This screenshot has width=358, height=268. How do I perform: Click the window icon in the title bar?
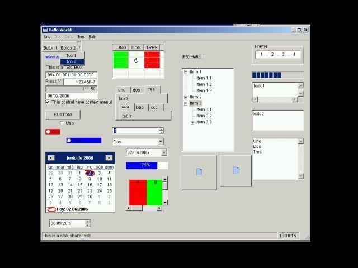point(45,30)
